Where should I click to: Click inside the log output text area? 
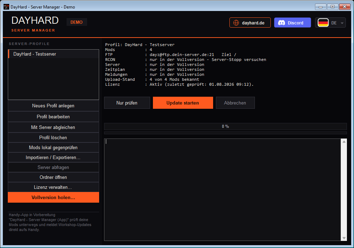coord(222,190)
